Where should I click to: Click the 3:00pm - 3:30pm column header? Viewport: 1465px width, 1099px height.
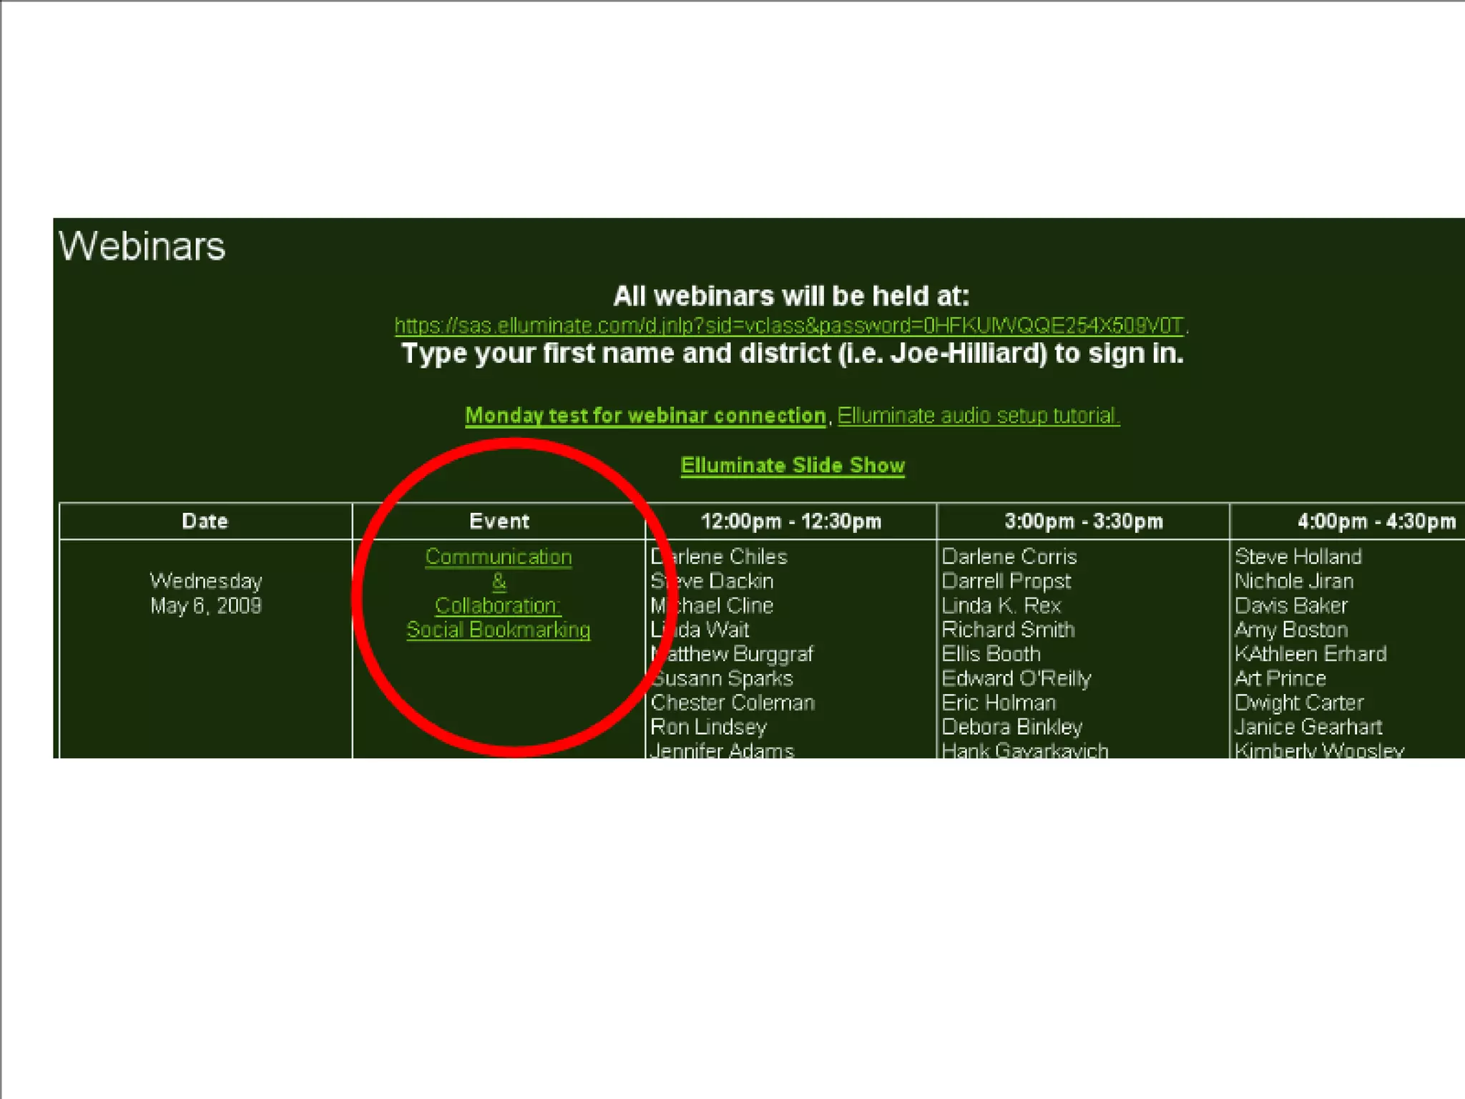tap(1084, 521)
